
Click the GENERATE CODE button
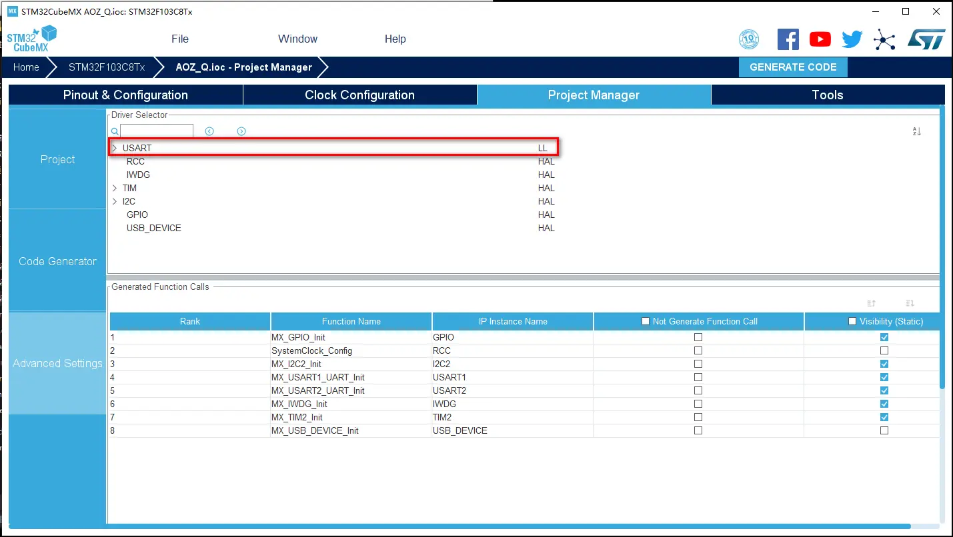tap(793, 67)
